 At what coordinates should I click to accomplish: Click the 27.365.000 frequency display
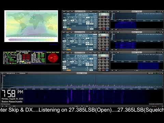coord(81,15)
